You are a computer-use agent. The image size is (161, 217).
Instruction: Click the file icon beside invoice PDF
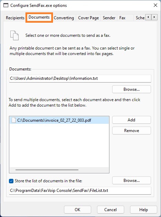click(13, 120)
